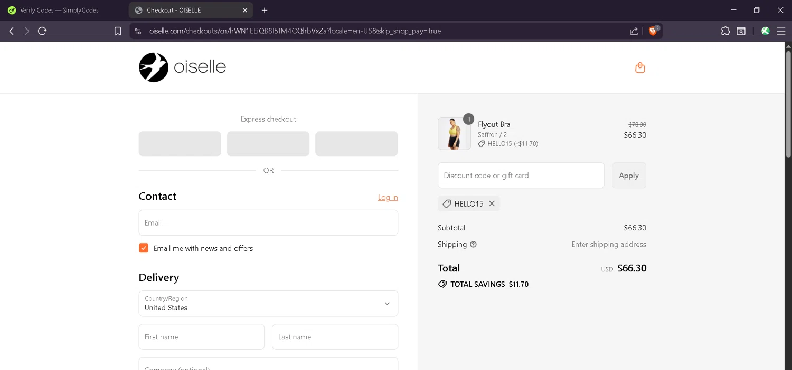Click the Delivery heading
792x370 pixels.
(x=159, y=278)
